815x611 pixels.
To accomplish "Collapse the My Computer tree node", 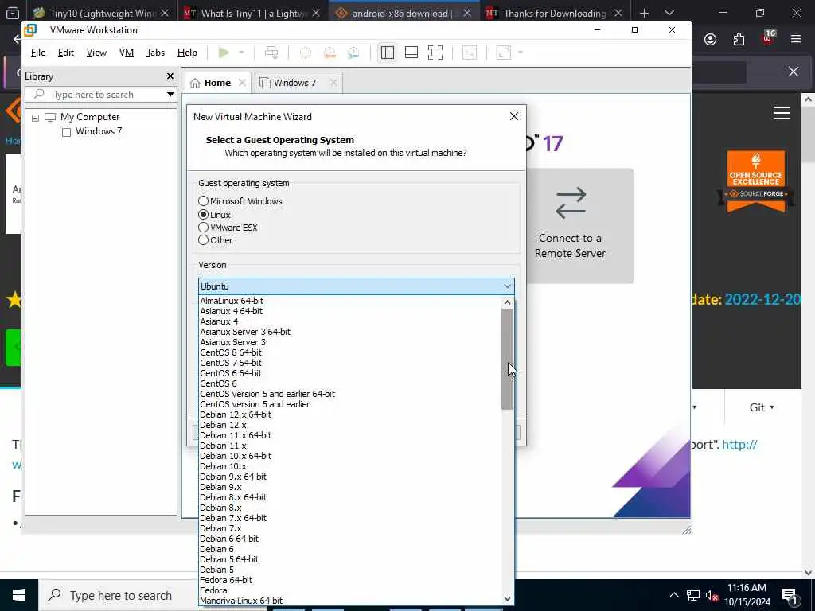I will point(35,118).
